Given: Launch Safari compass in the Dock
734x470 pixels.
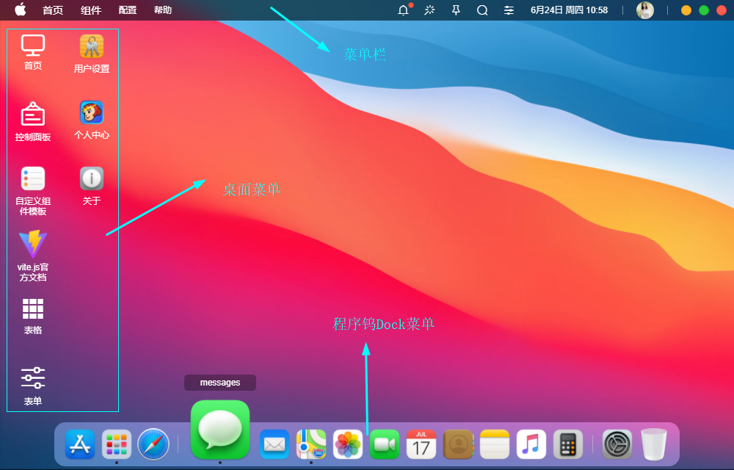Looking at the screenshot, I should point(153,444).
